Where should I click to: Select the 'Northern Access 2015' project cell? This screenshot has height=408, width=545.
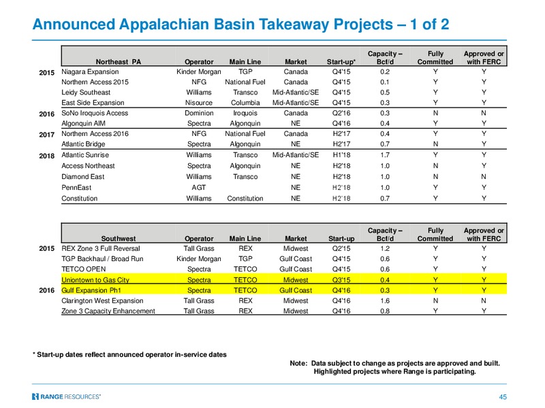pos(95,82)
